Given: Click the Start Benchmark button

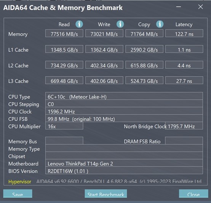Looking at the screenshot, I should [106, 193].
